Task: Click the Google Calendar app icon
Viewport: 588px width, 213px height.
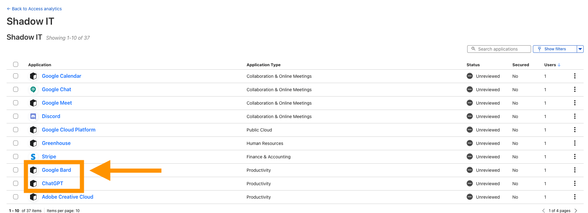Action: (x=33, y=76)
